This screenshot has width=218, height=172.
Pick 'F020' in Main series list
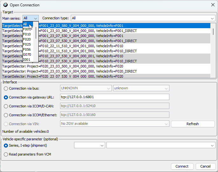[x=28, y=39]
